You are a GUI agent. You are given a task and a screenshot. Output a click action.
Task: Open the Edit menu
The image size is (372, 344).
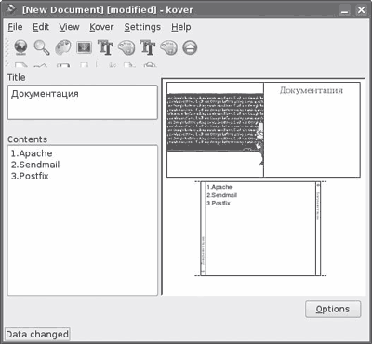click(x=41, y=27)
